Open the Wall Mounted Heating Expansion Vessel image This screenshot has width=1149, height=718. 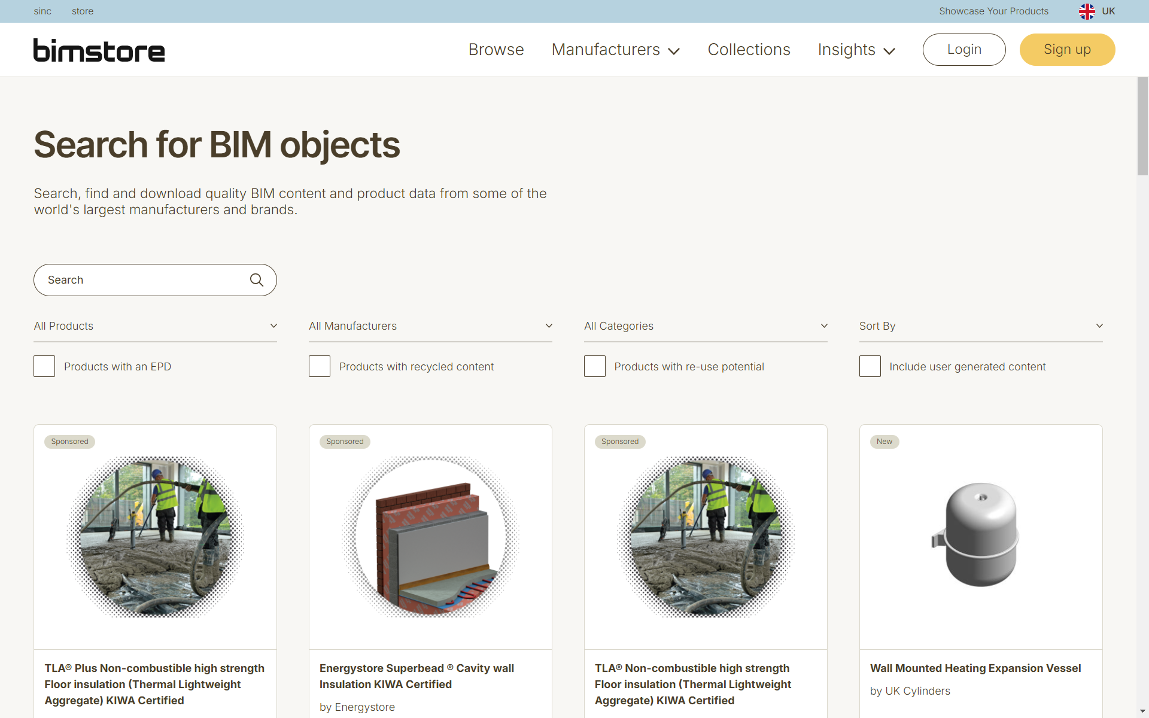[980, 536]
